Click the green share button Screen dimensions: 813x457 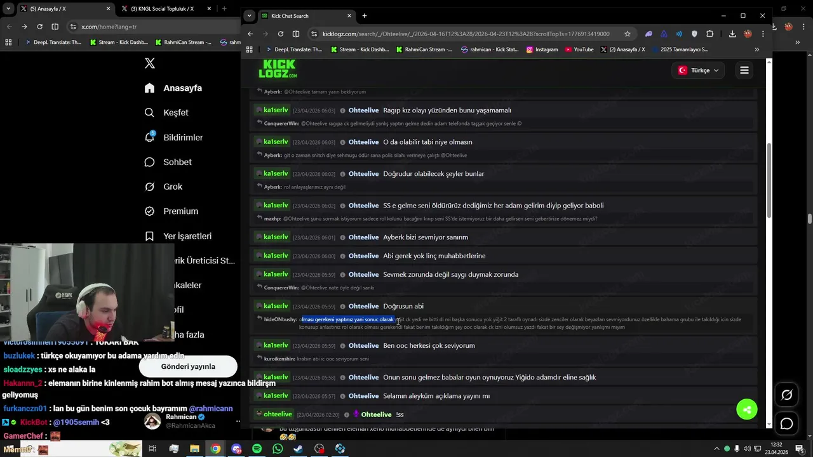pos(747,409)
